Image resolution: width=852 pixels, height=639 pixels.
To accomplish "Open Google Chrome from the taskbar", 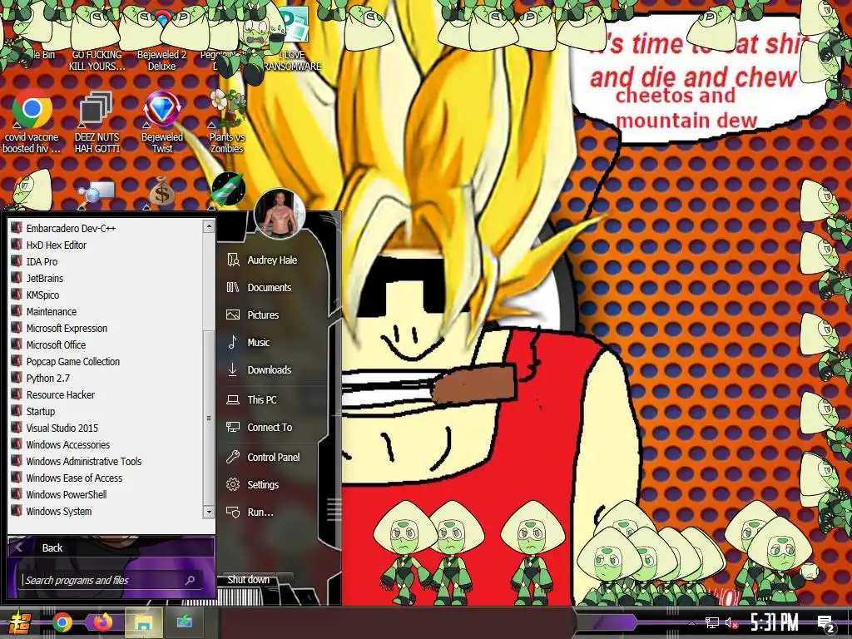I will coord(62,622).
